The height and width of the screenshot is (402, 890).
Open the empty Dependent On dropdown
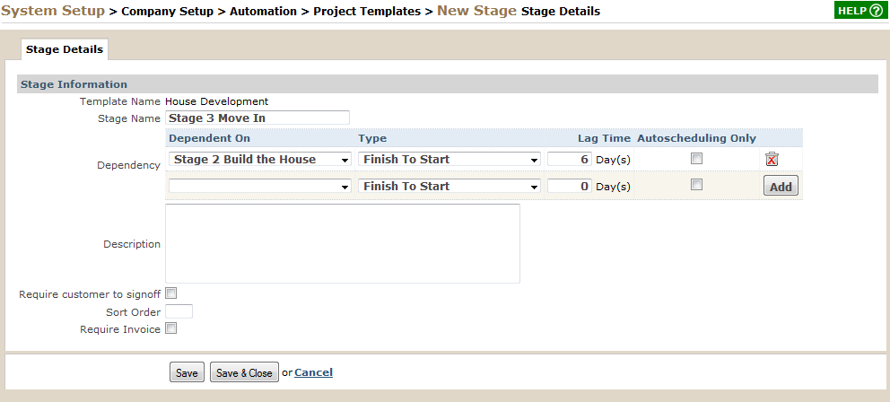(260, 186)
